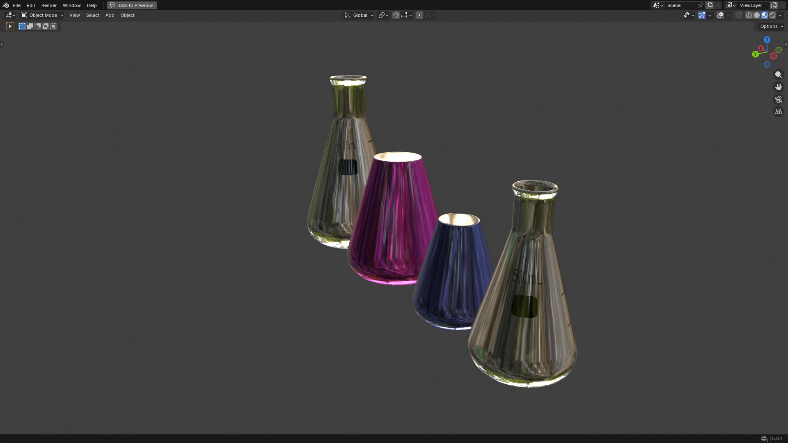
Task: Choose the Extend Selection mode icon
Action: 30,26
